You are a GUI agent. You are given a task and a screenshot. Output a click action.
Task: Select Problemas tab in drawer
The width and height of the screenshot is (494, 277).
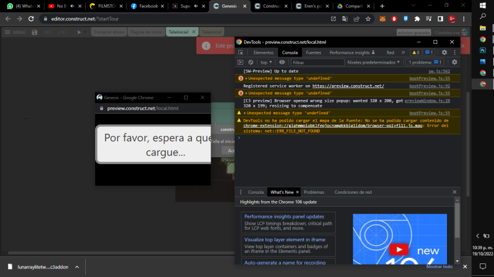pyautogui.click(x=314, y=192)
